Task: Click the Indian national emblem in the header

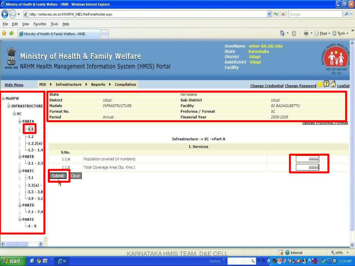Action: 11,58
